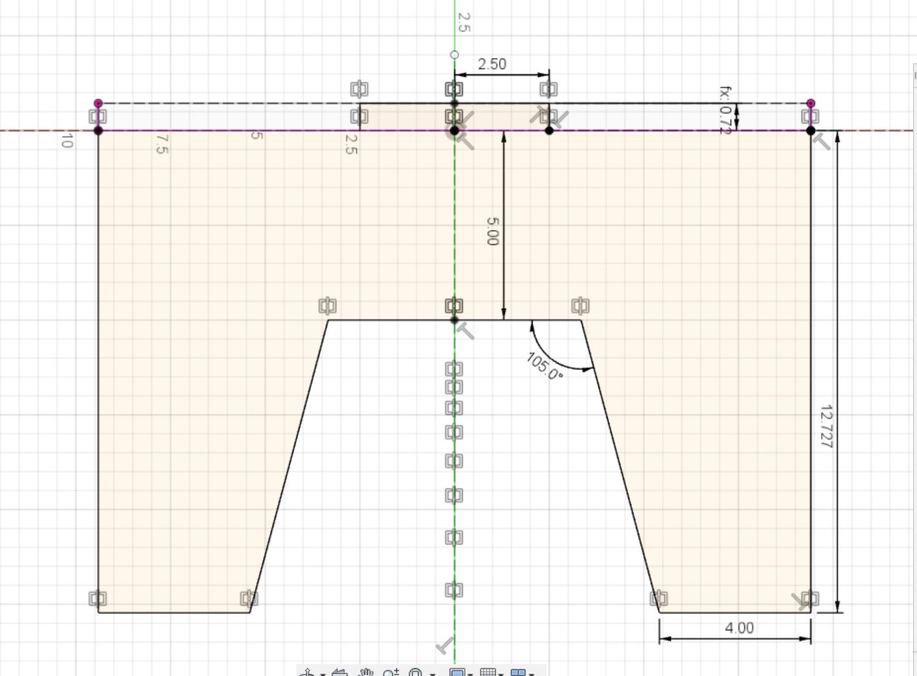This screenshot has height=676, width=917.
Task: Select first symmetry glyph below the notch edge
Action: pyautogui.click(x=454, y=369)
